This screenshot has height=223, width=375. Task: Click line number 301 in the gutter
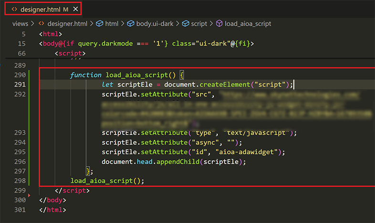pos(20,210)
